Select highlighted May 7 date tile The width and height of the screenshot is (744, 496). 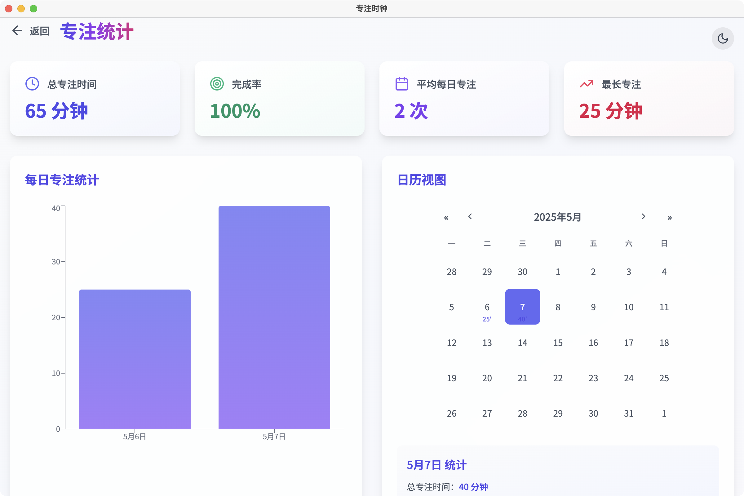tap(522, 307)
